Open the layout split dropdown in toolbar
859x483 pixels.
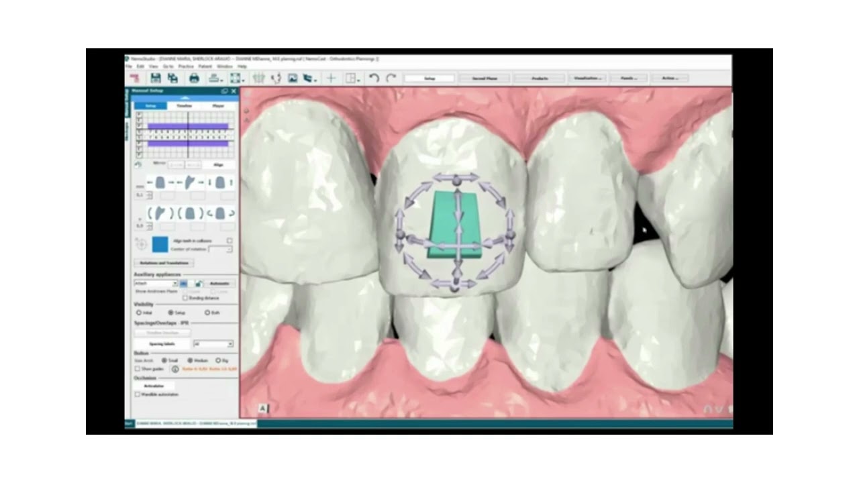tap(352, 78)
